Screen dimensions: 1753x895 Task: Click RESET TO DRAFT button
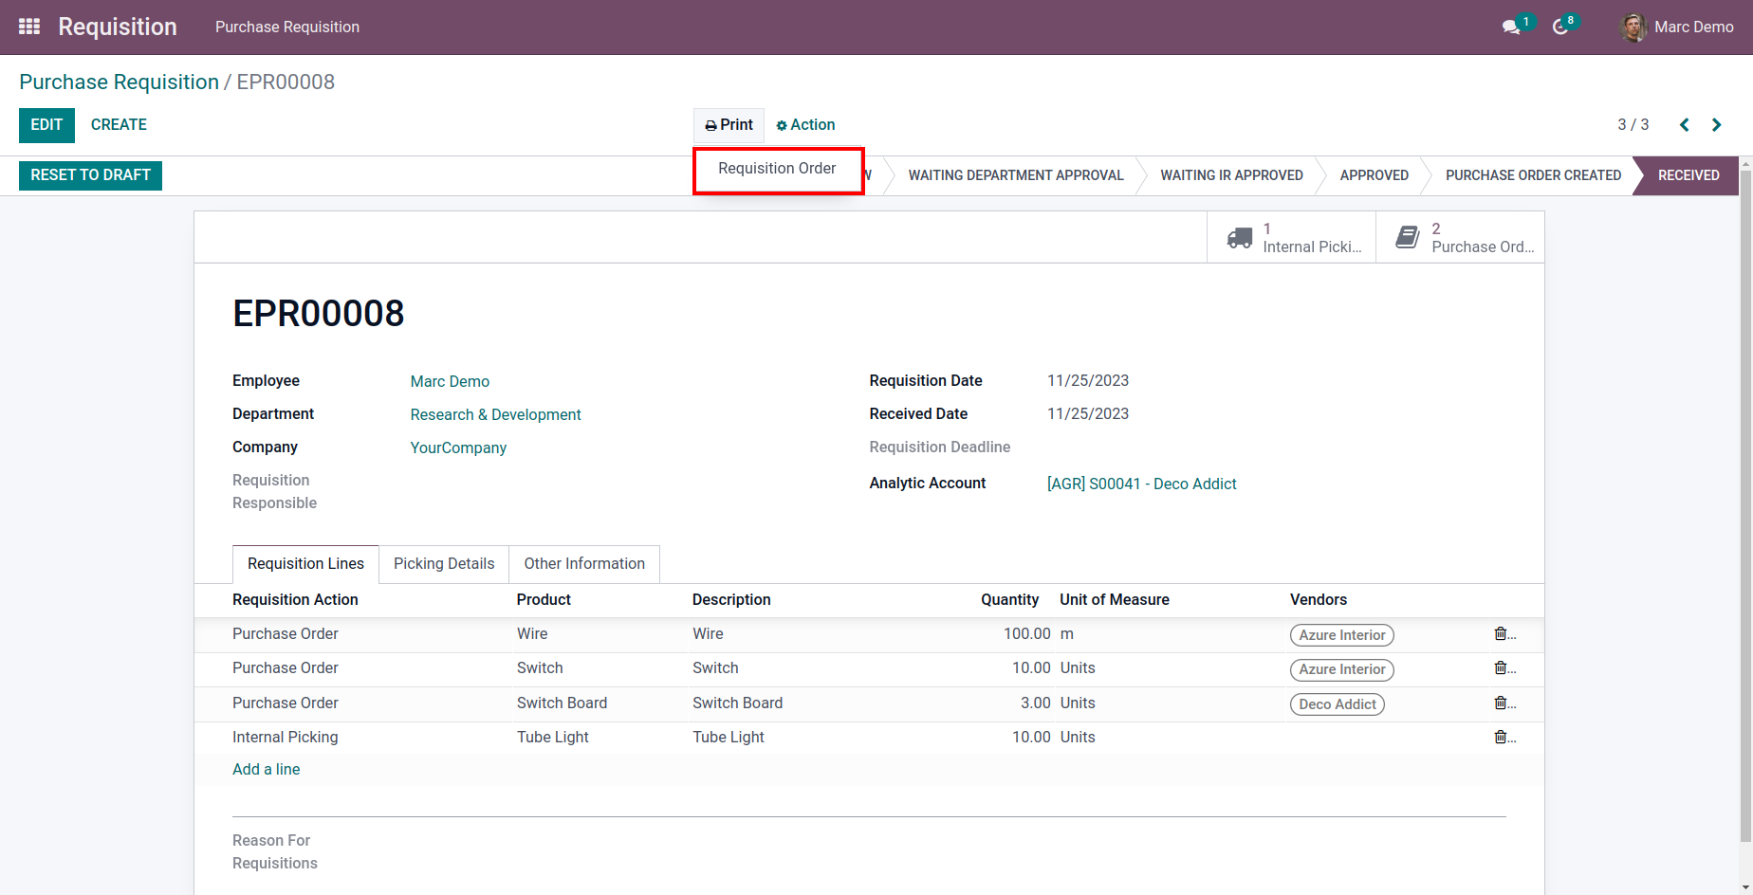(90, 175)
